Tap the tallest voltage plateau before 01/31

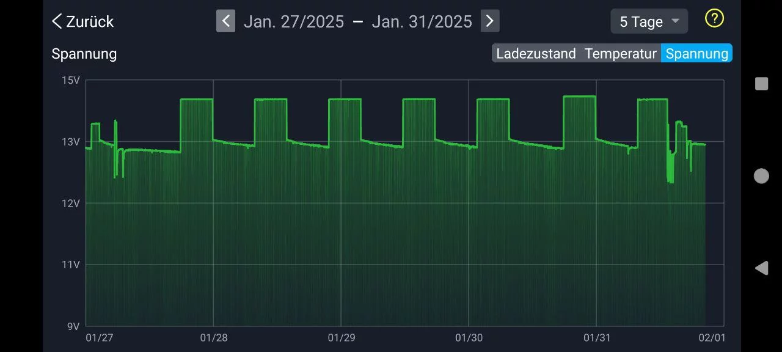pyautogui.click(x=579, y=97)
